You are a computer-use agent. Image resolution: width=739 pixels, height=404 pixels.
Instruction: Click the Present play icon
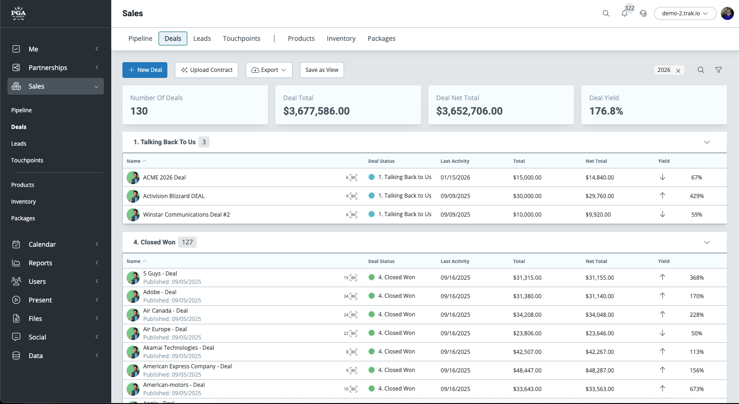[16, 300]
